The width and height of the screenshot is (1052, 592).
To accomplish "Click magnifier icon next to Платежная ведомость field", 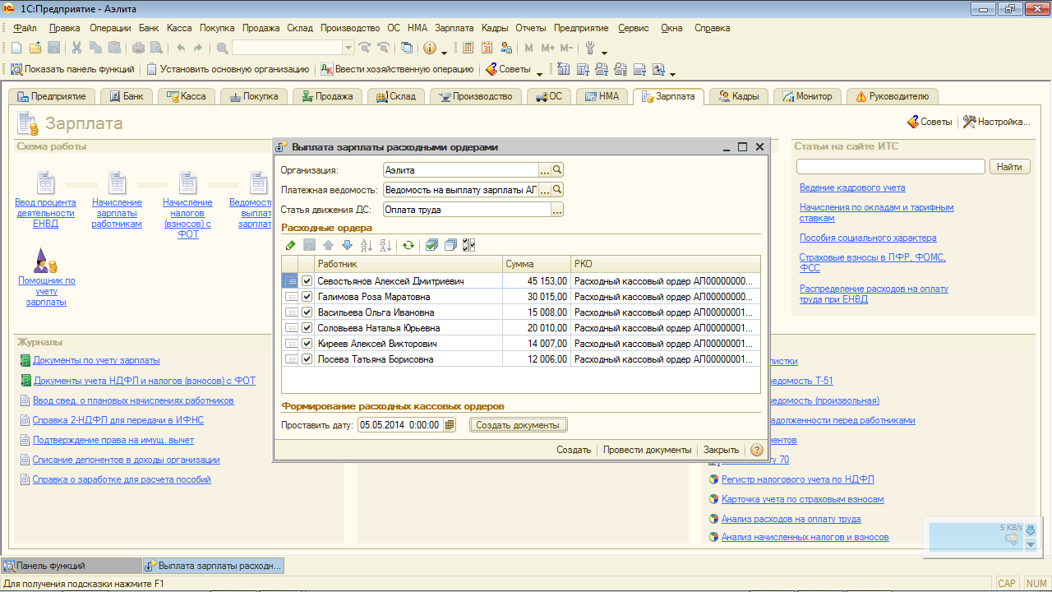I will click(557, 190).
